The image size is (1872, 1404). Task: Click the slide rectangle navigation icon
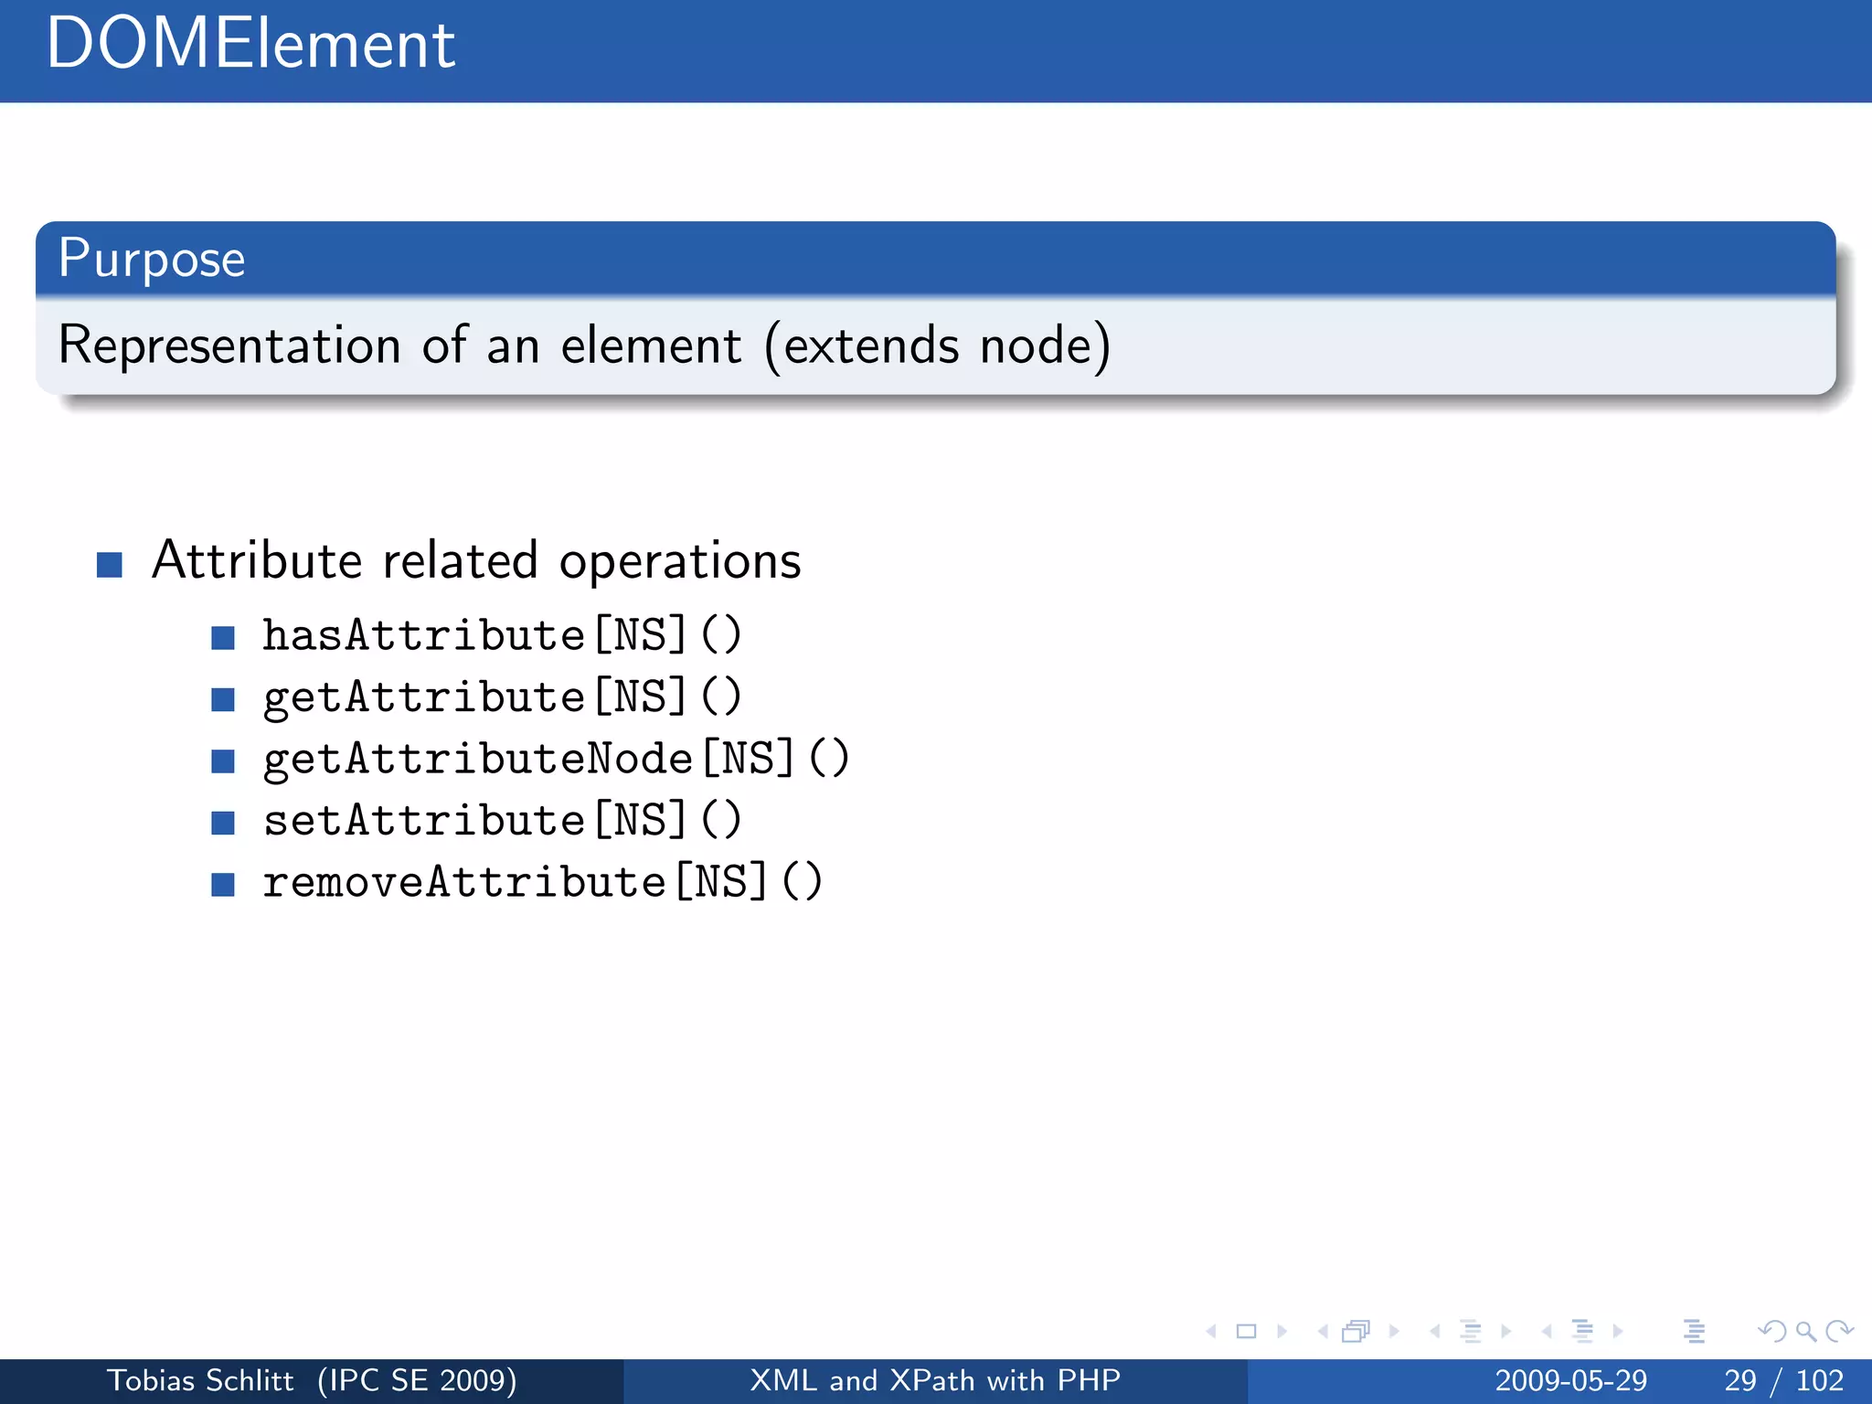coord(1246,1332)
